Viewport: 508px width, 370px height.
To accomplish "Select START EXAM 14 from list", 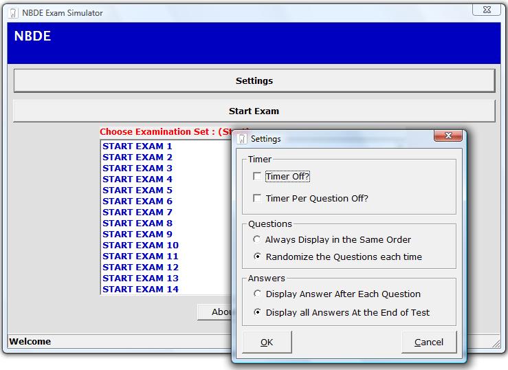I will [x=141, y=290].
